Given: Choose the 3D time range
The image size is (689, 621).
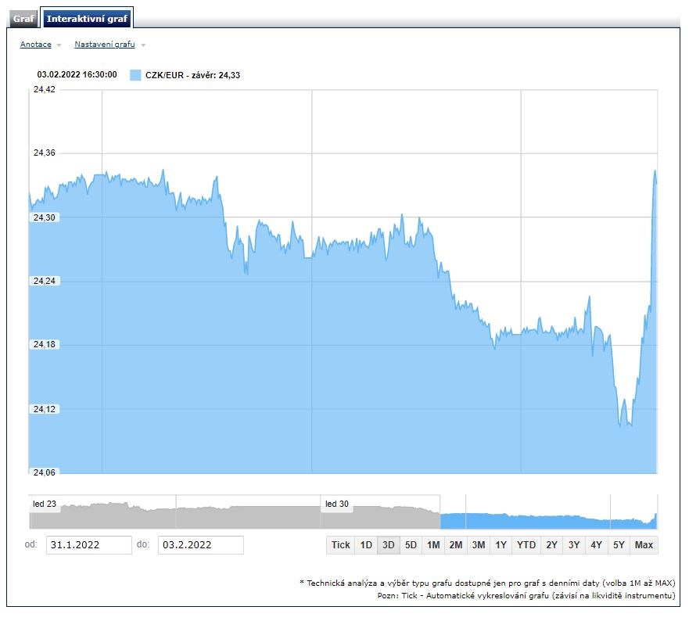Looking at the screenshot, I should click(x=388, y=545).
